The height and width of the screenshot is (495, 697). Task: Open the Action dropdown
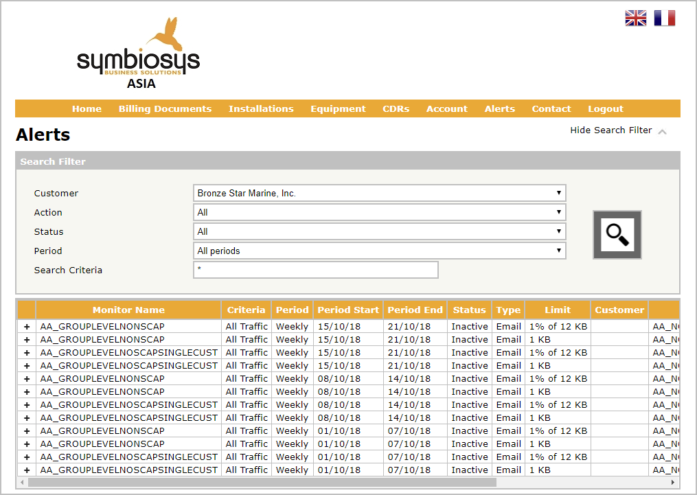(x=379, y=213)
